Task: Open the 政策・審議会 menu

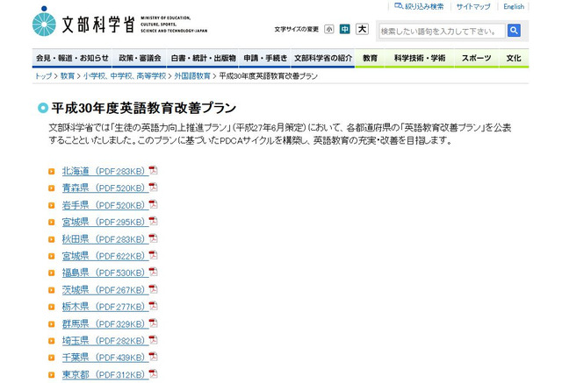Action: pos(140,58)
